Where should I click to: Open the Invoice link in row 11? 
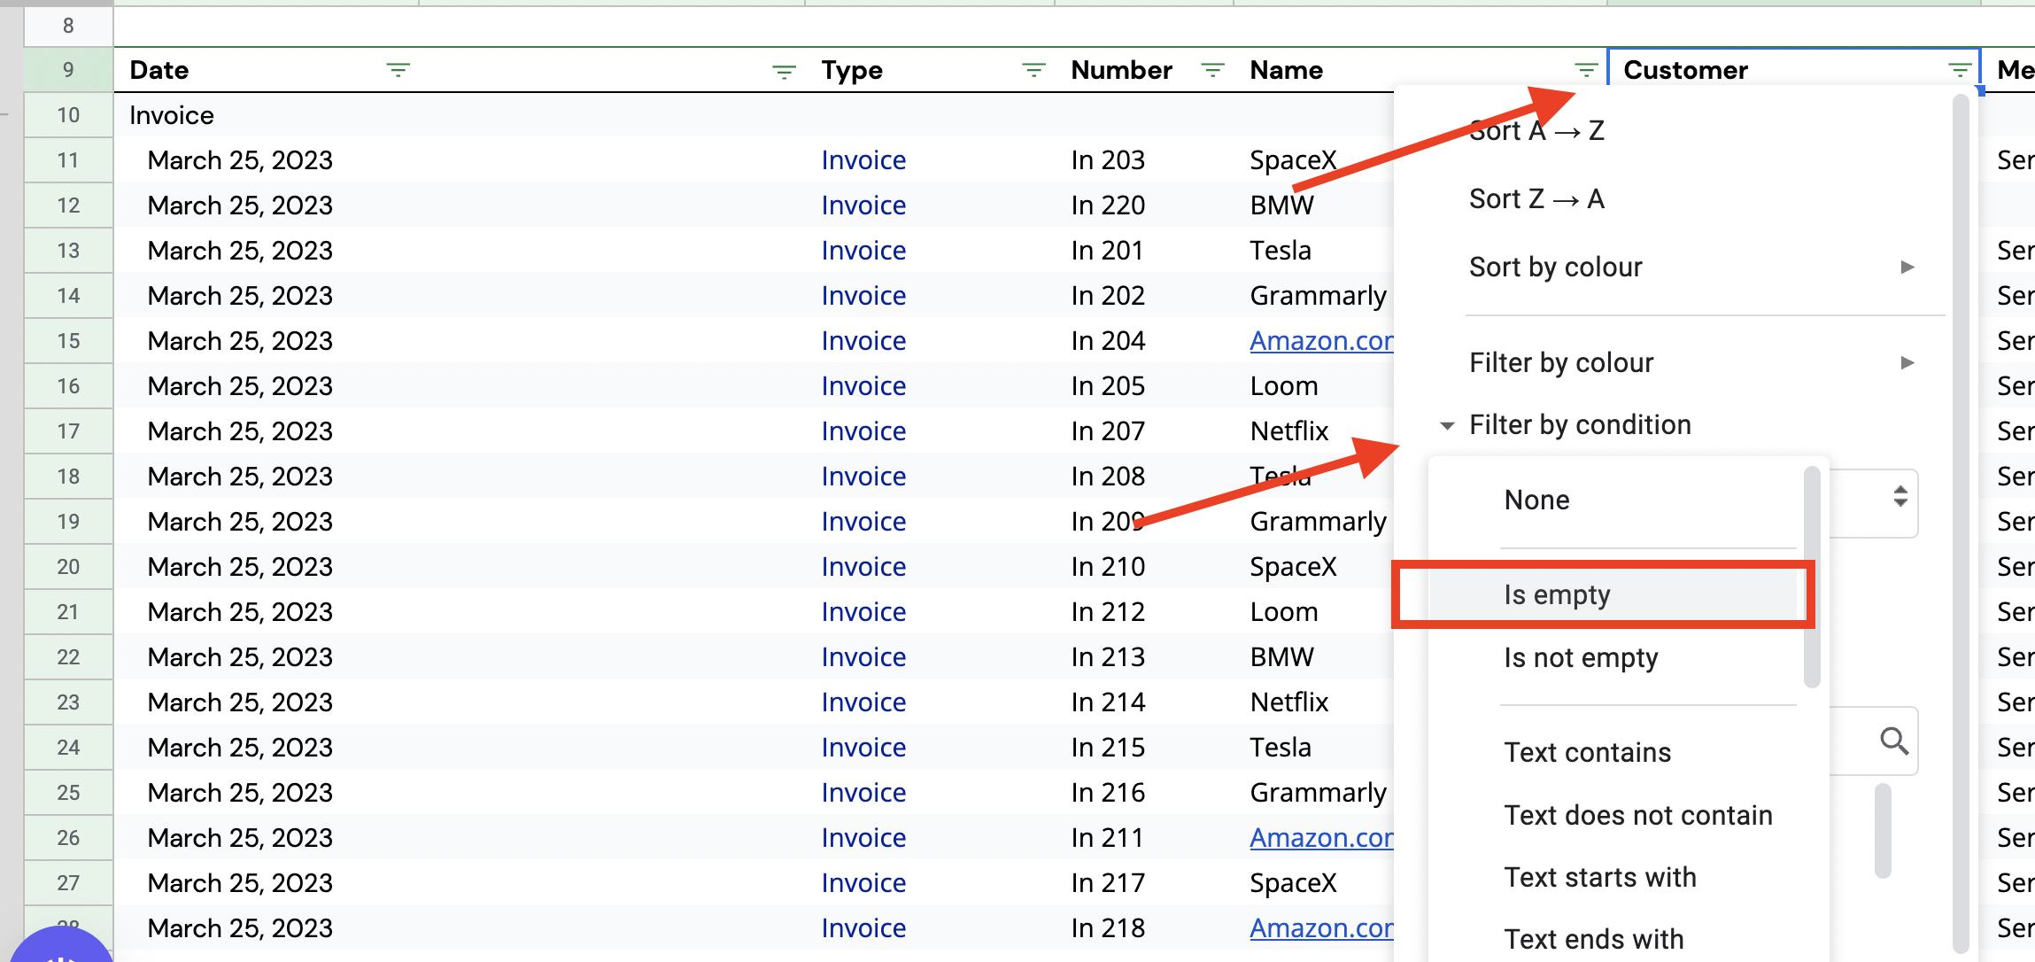[863, 160]
